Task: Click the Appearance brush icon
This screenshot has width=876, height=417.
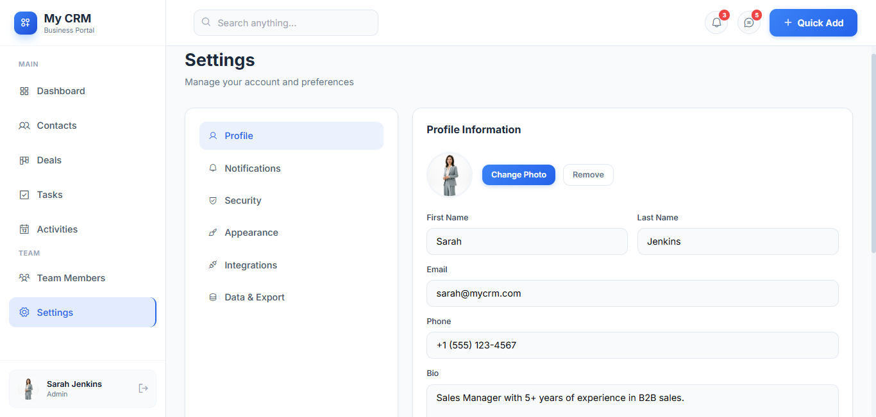Action: coord(213,233)
